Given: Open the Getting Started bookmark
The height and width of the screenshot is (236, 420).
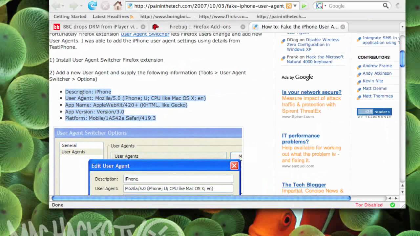Looking at the screenshot, I should 70,17.
